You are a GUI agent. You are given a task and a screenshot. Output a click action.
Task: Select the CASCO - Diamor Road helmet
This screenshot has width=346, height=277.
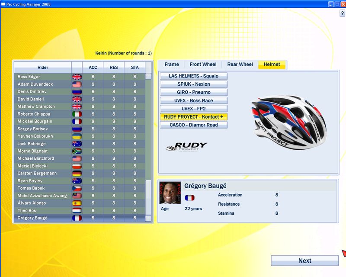pos(195,125)
